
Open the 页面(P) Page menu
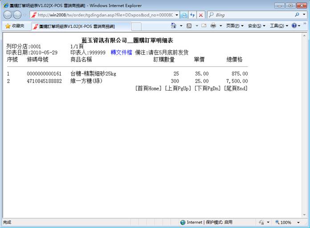(x=235, y=26)
